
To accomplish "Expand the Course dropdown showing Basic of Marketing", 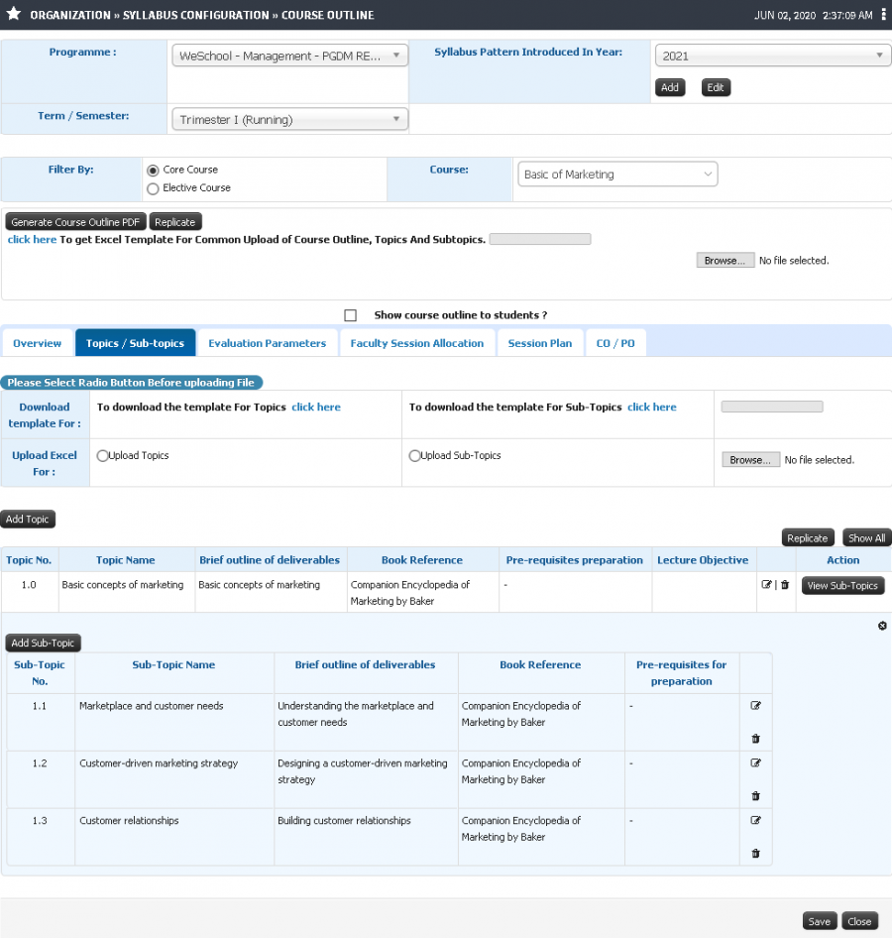I will (617, 175).
